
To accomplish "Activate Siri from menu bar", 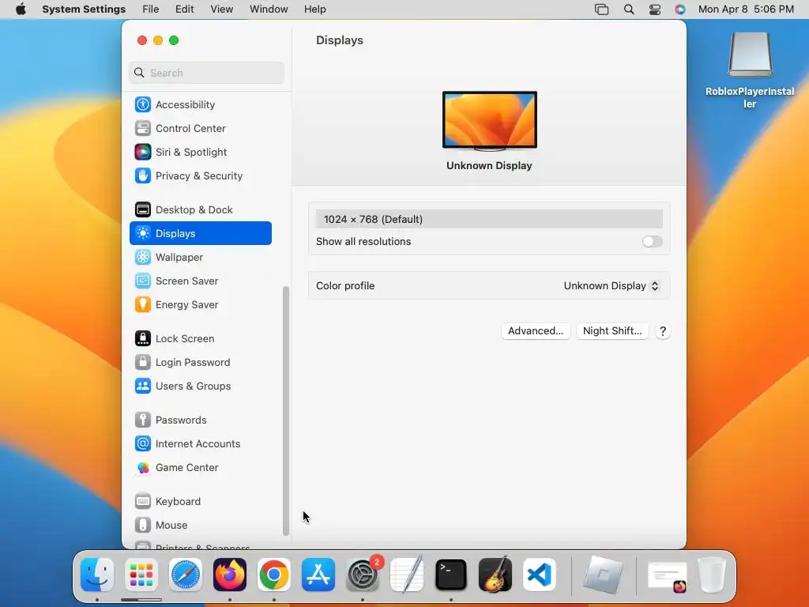I will pos(680,9).
